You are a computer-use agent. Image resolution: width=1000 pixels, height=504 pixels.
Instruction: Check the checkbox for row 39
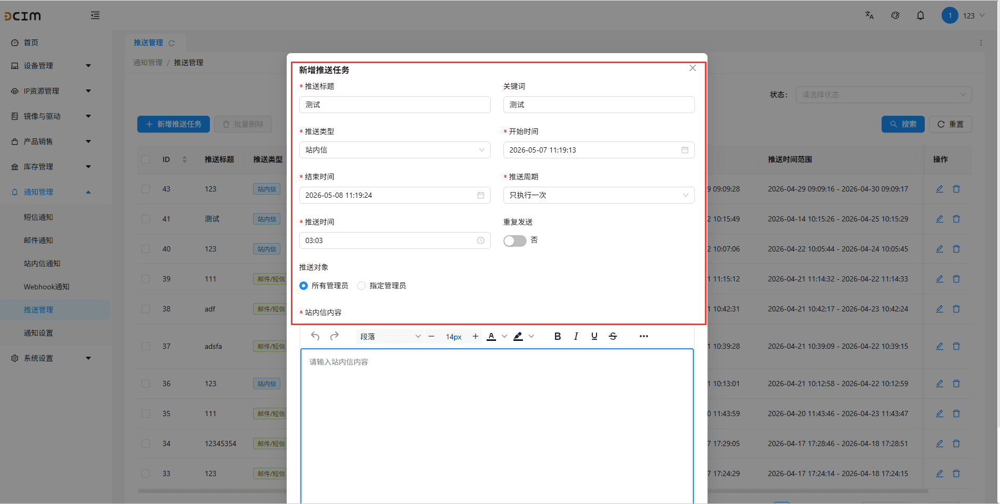tap(146, 279)
